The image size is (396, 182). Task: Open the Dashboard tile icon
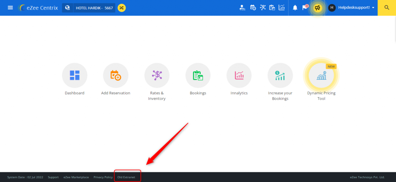tap(75, 75)
